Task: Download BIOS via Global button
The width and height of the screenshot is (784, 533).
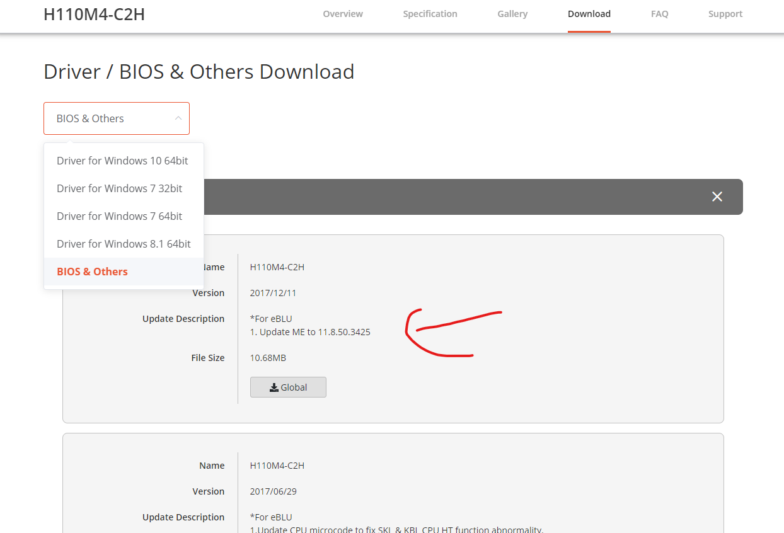Action: pos(288,387)
